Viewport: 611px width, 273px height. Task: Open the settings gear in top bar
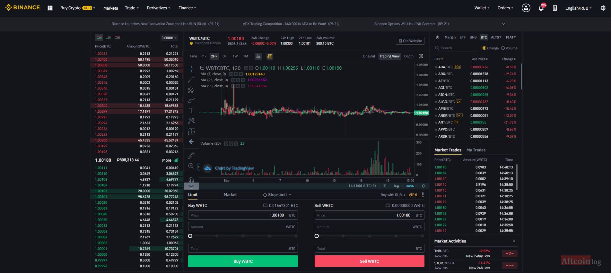point(603,8)
